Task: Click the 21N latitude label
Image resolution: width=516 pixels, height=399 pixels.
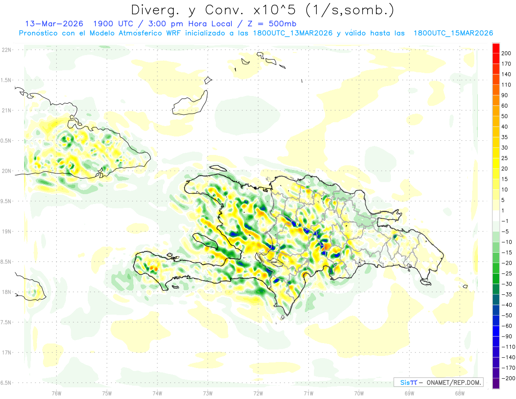Action: pyautogui.click(x=6, y=110)
